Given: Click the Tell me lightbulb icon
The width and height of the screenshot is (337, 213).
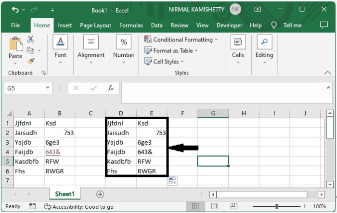Looking at the screenshot, I should [274, 25].
